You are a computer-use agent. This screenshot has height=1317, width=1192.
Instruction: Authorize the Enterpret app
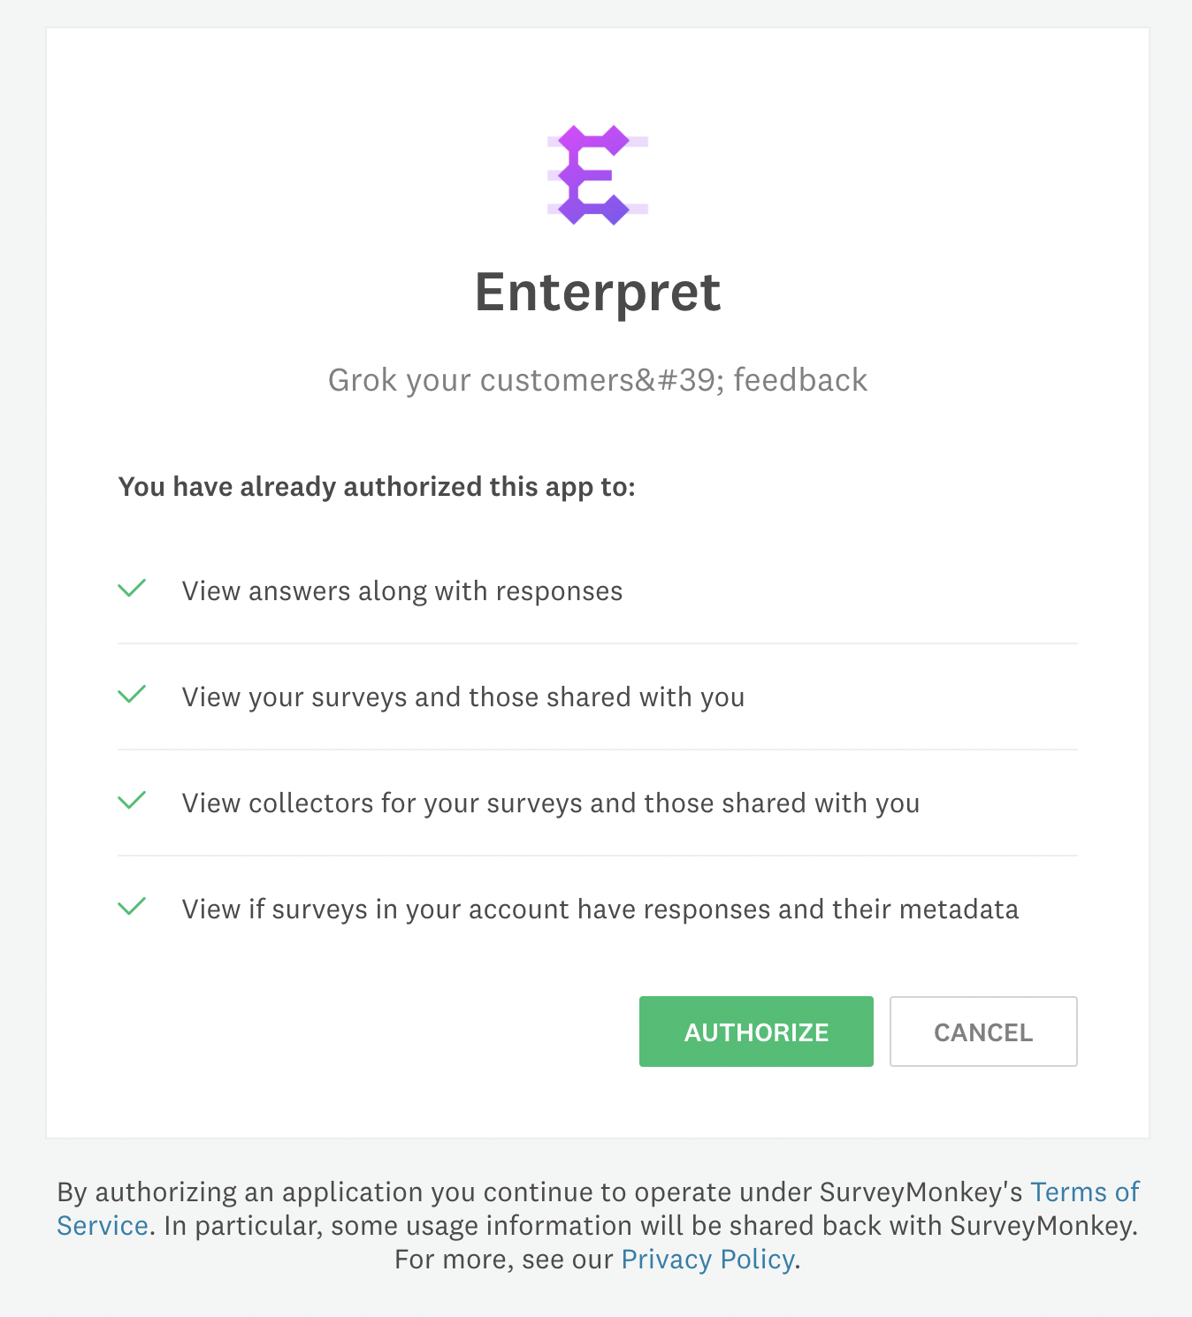pyautogui.click(x=756, y=1032)
